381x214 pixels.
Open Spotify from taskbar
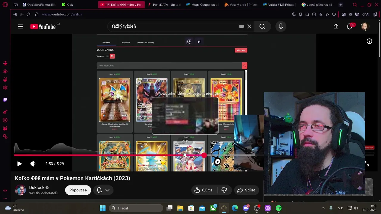[279, 208]
